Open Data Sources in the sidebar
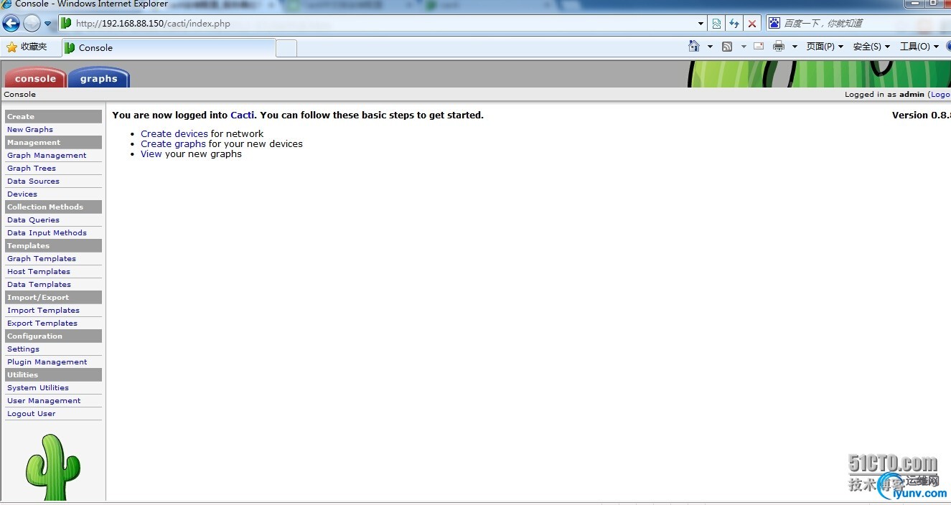Viewport: 951px width, 505px height. pos(33,181)
